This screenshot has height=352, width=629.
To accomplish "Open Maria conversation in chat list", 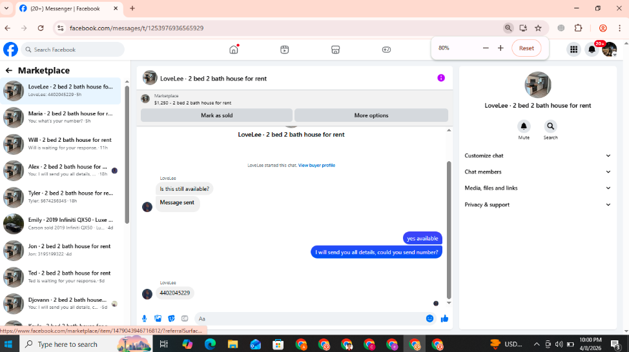I will click(61, 117).
